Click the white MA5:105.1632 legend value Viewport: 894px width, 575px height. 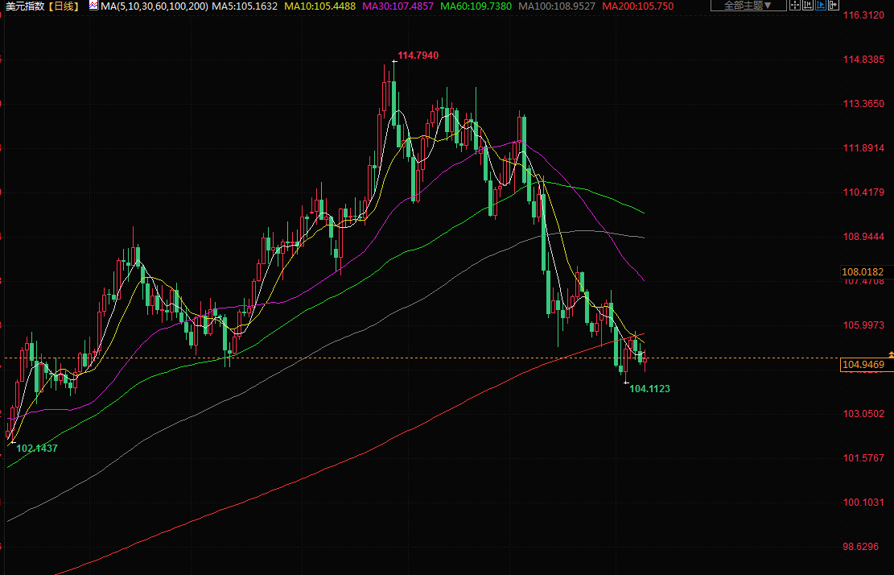pyautogui.click(x=245, y=6)
